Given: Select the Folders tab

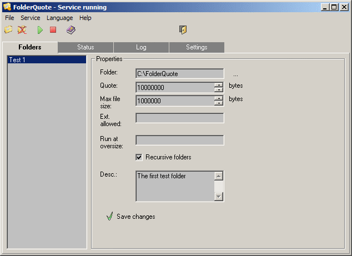Looking at the screenshot, I should point(30,47).
